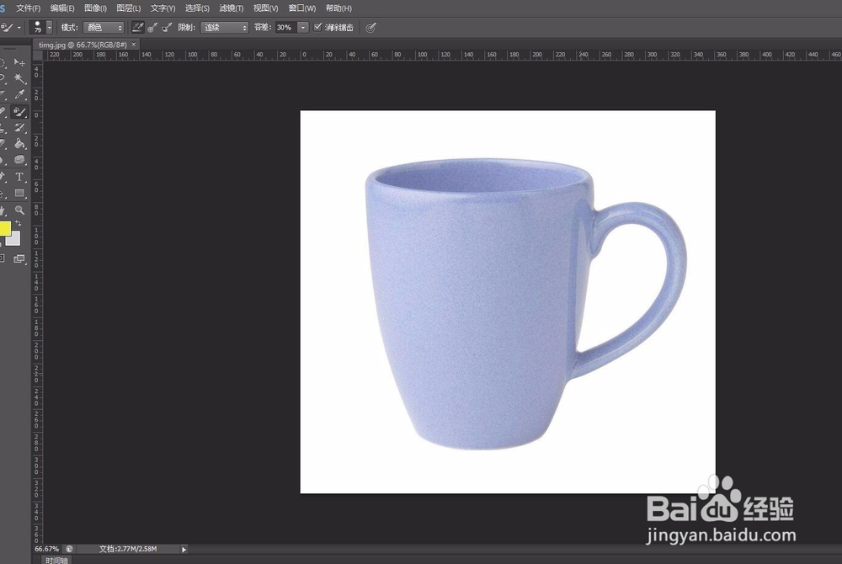Open the 文字(Y) menu
Image resolution: width=842 pixels, height=564 pixels.
click(x=163, y=8)
